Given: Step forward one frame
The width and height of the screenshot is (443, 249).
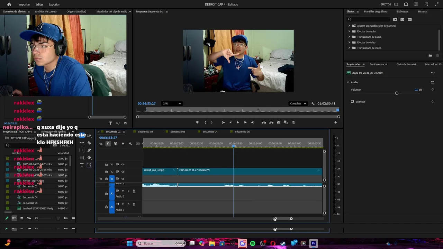Looking at the screenshot, I should pos(245,122).
